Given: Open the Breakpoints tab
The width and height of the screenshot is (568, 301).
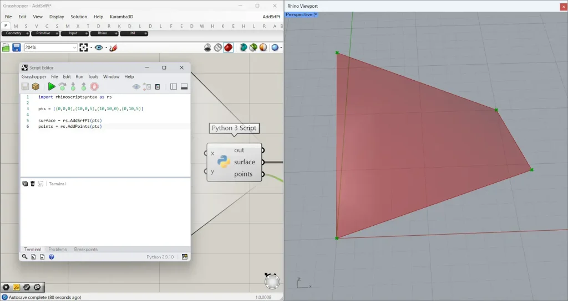Looking at the screenshot, I should (x=85, y=250).
